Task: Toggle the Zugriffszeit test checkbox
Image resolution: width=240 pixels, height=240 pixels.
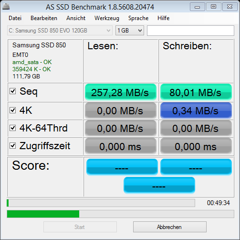Action: tap(13, 146)
